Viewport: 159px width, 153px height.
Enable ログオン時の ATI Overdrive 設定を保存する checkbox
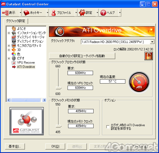[x=108, y=127]
